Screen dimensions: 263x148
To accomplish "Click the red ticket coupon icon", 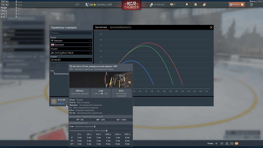I will pos(204,4).
